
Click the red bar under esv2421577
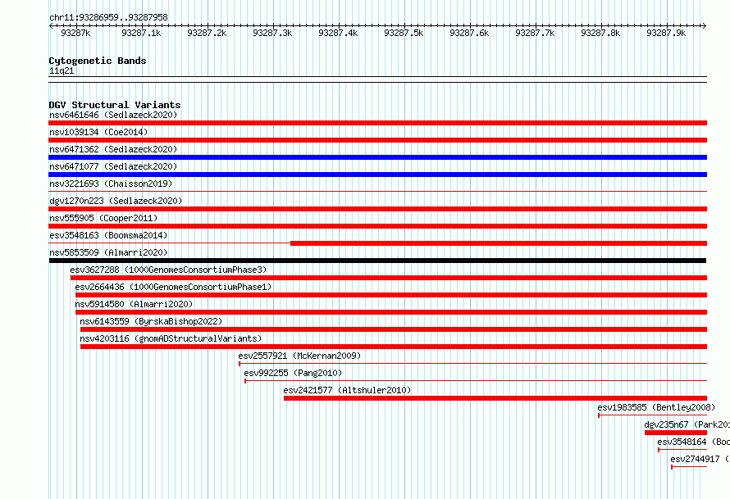pos(495,398)
